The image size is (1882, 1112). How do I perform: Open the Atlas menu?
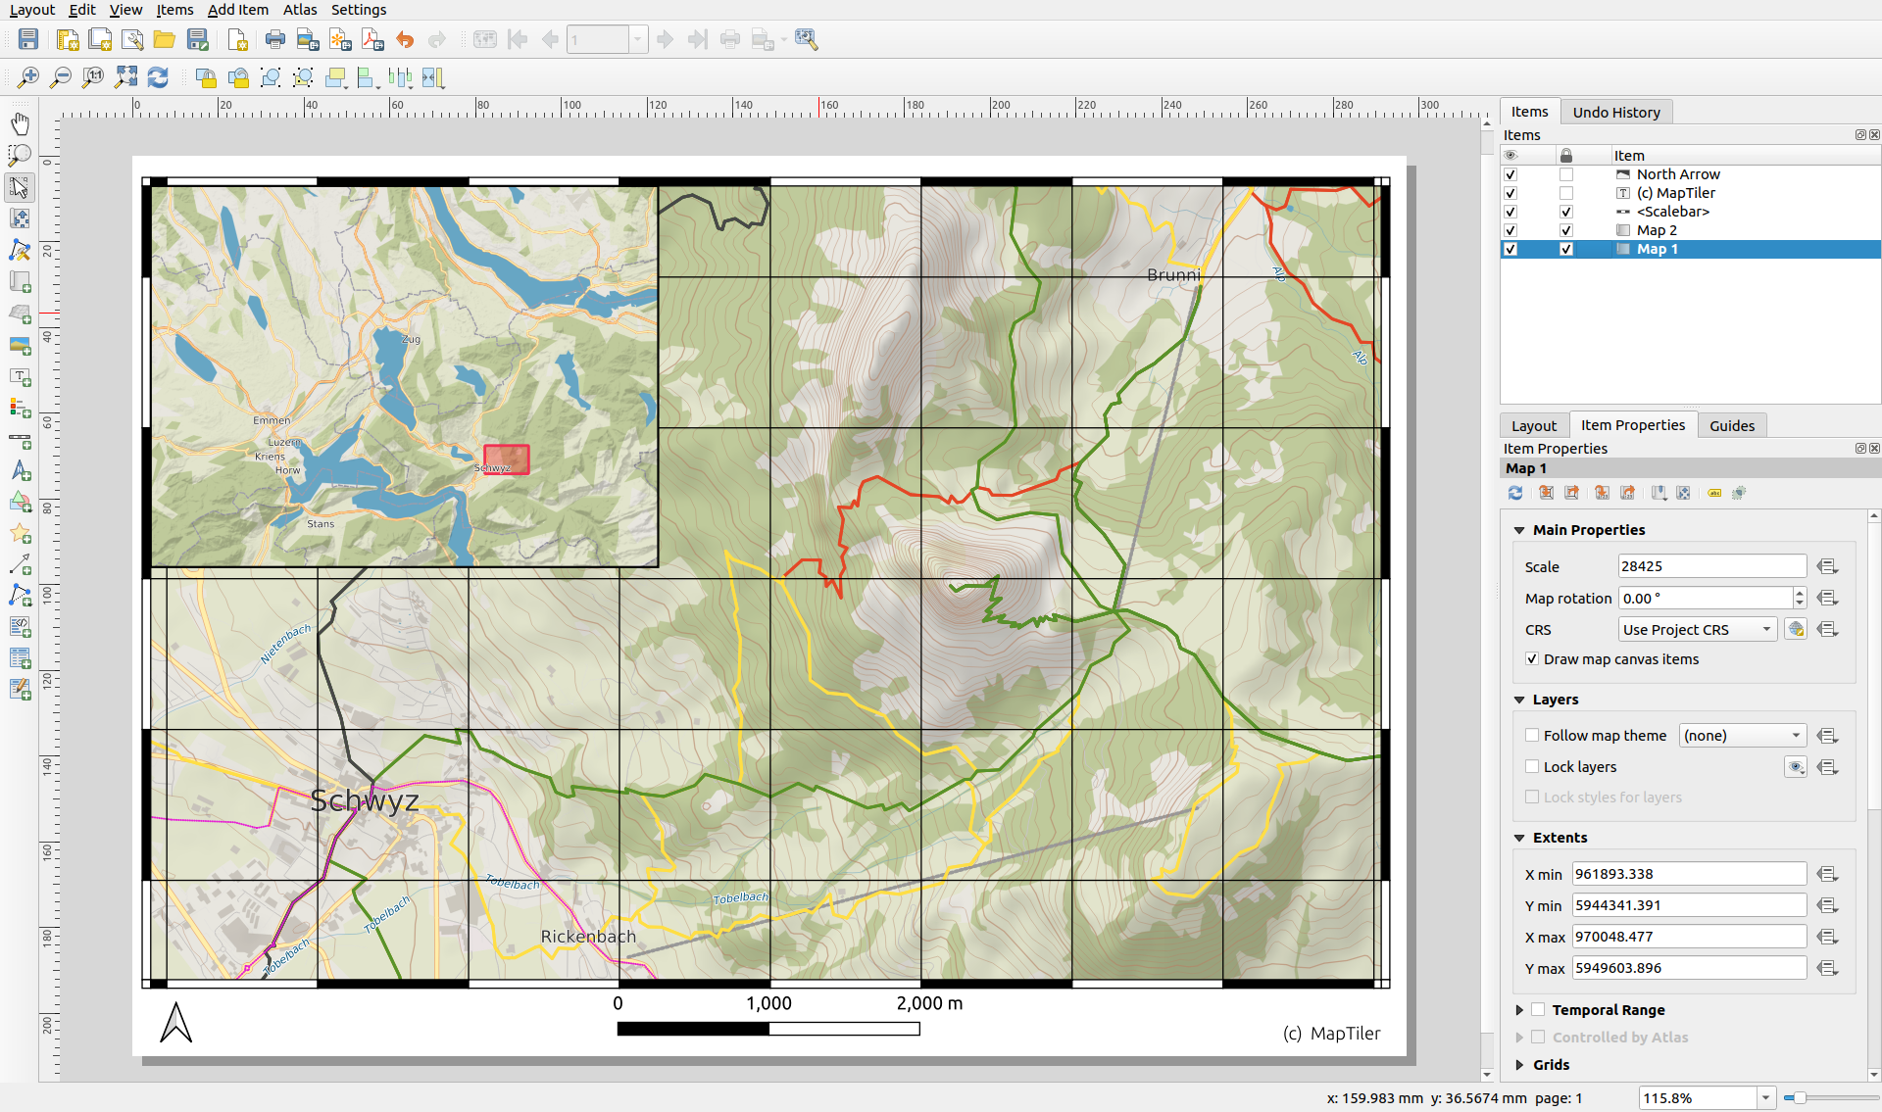299,10
